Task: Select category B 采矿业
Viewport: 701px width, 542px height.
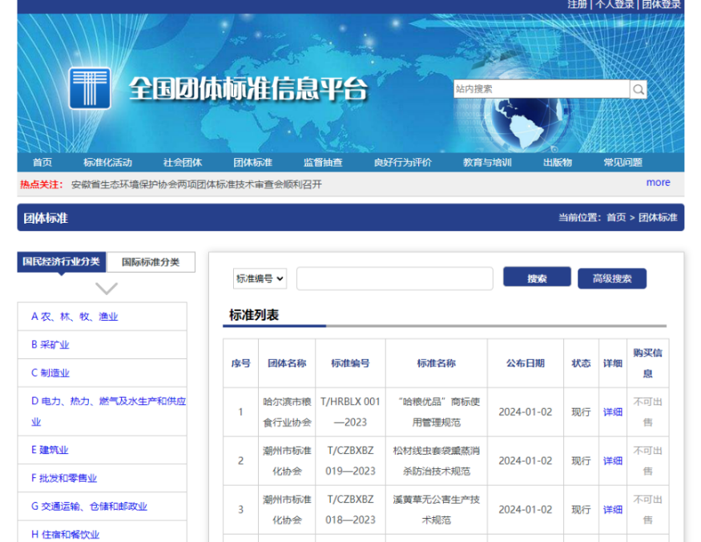Action: [50, 345]
